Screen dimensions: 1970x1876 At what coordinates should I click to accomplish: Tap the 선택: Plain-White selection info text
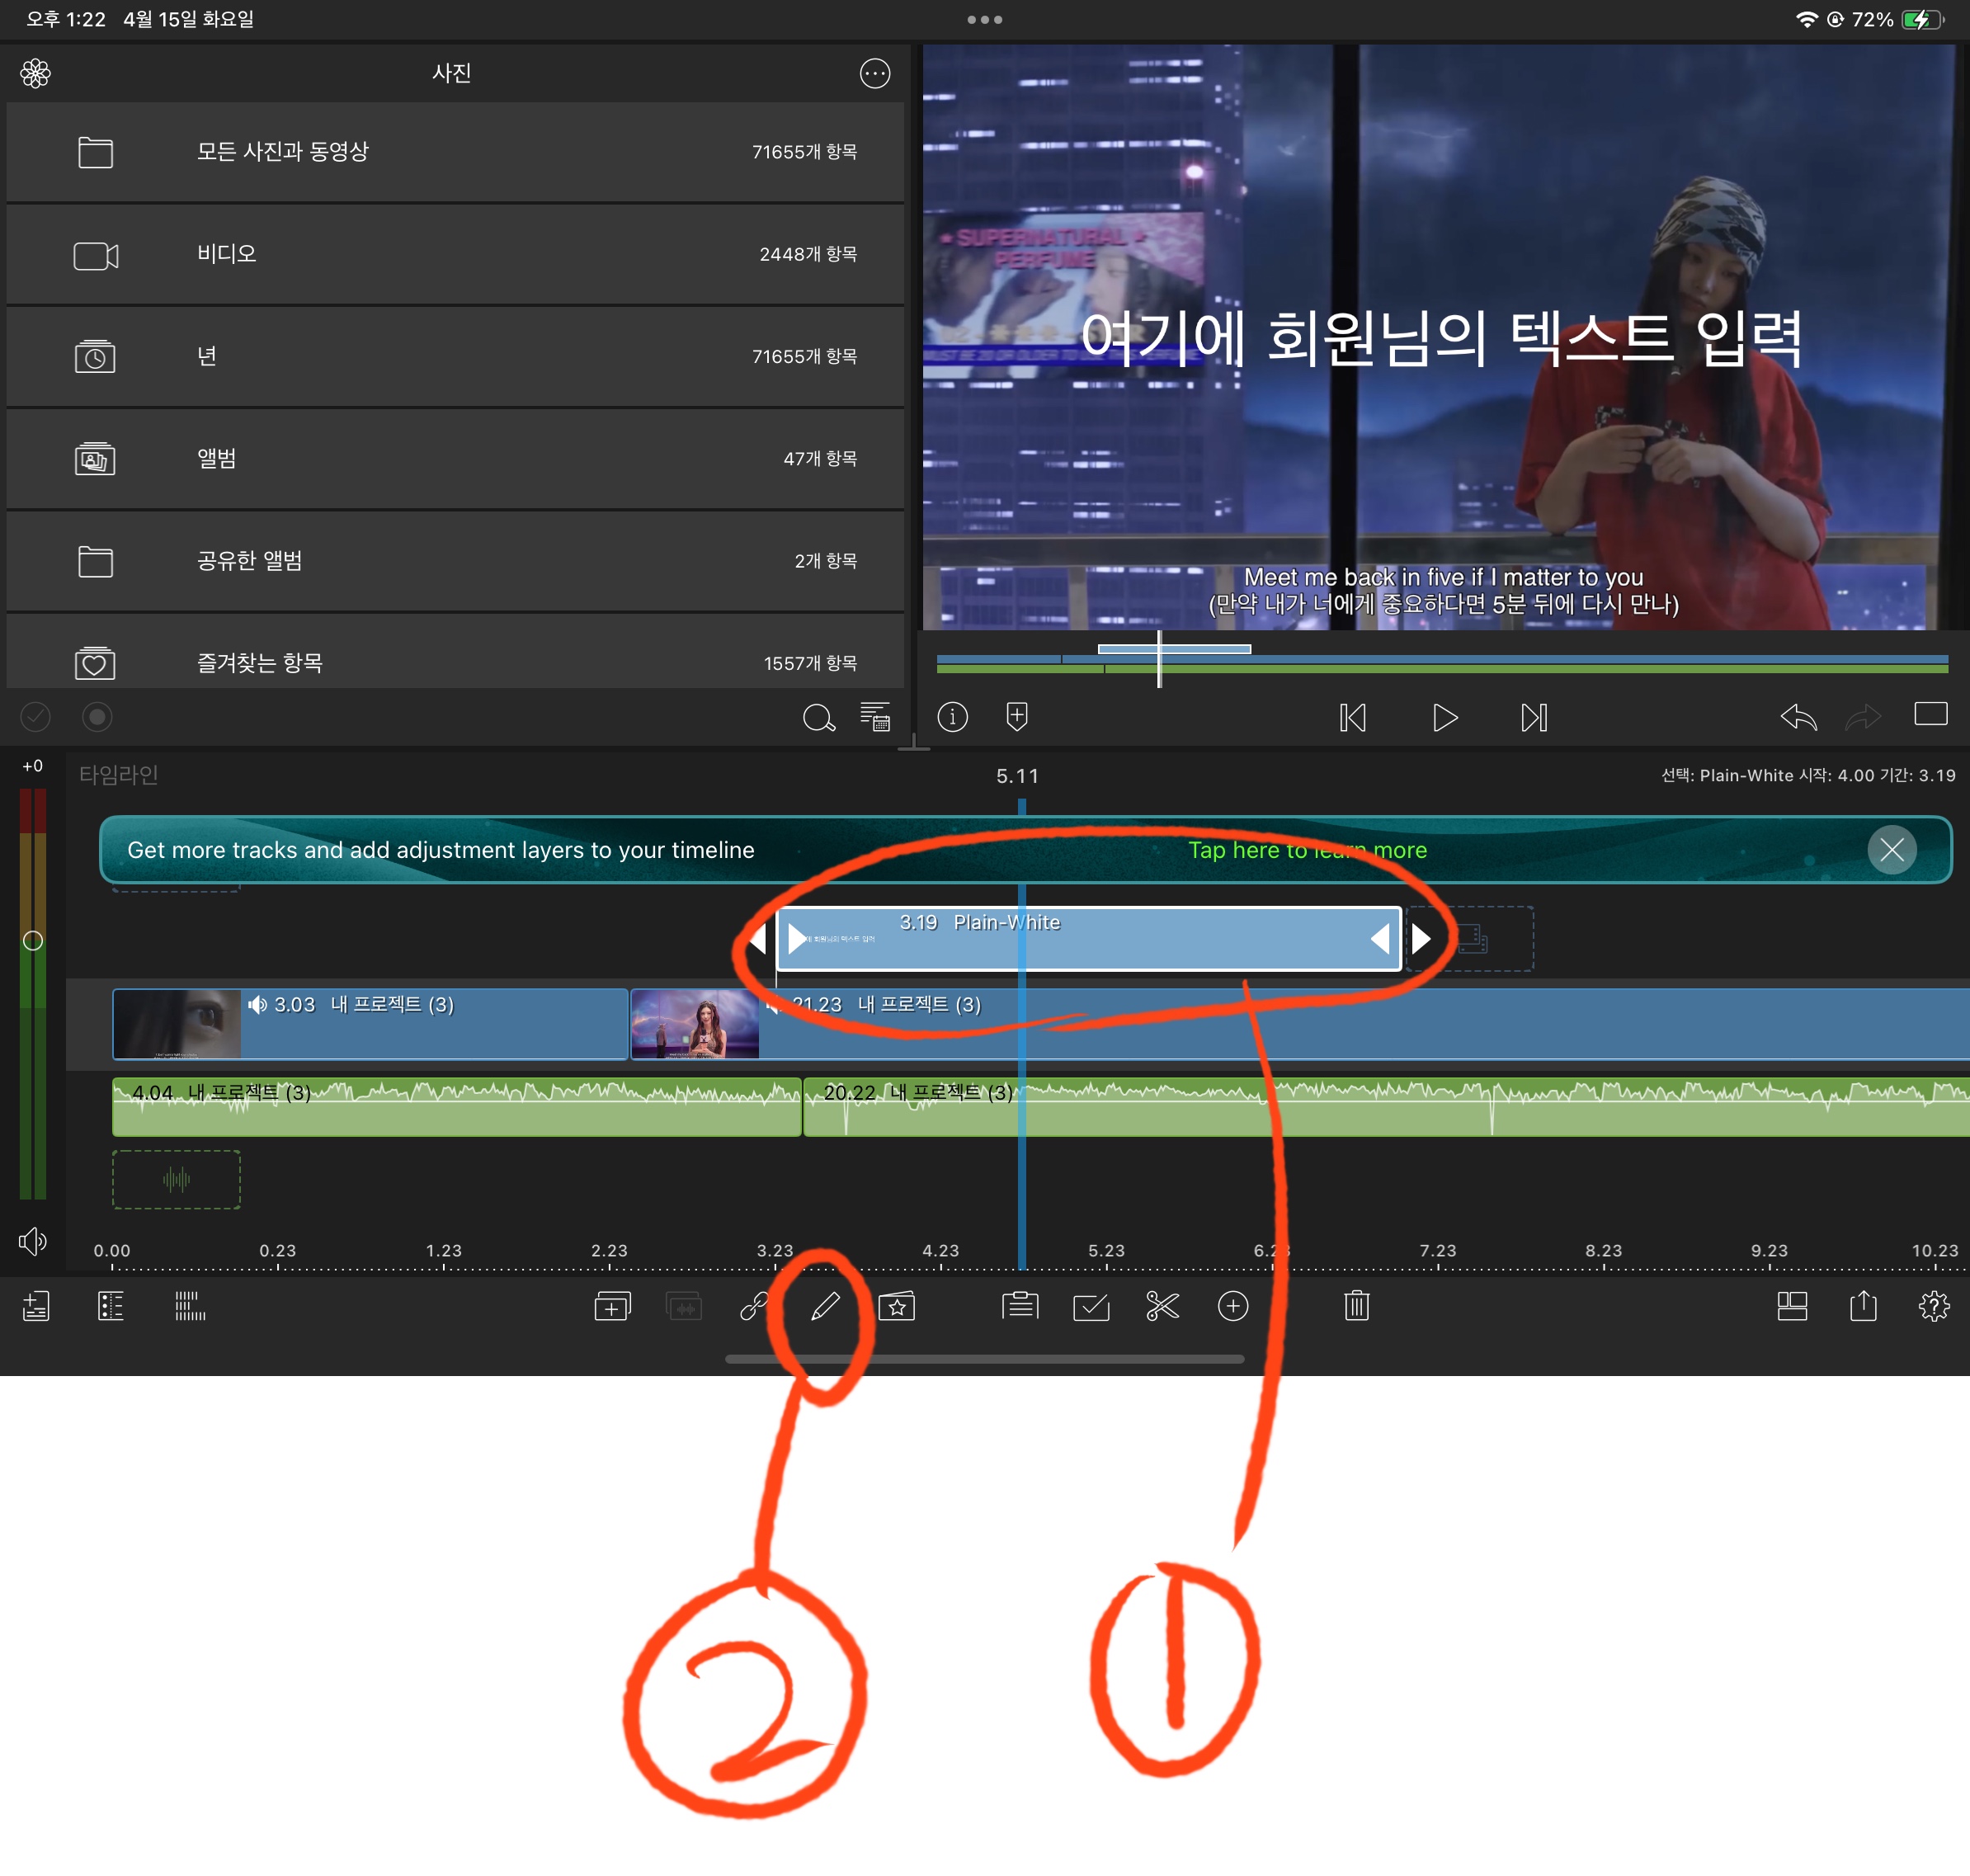pyautogui.click(x=1808, y=775)
